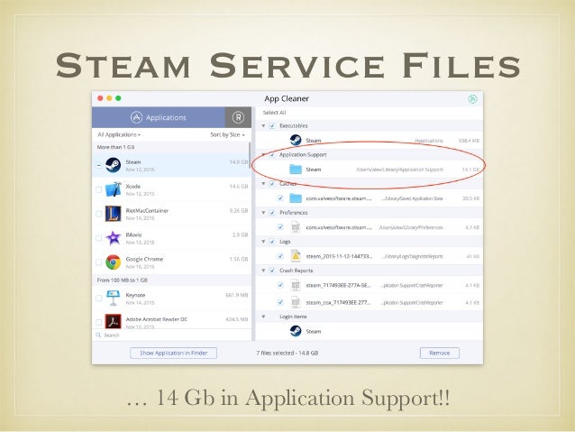Check the Google Chrome checkbox
Screen dimensions: 575x432
(x=98, y=262)
